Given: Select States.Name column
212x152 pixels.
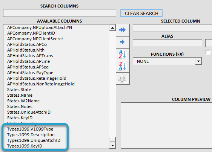Looking at the screenshot, I should (20, 95).
